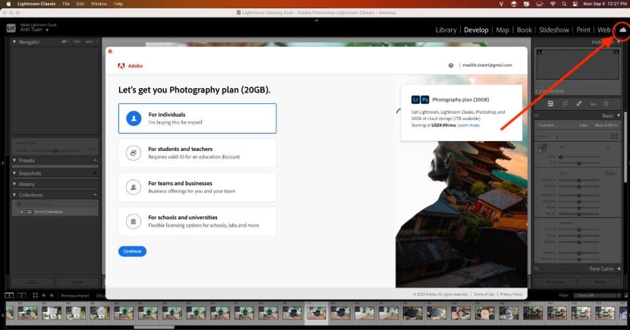Image resolution: width=630 pixels, height=330 pixels.
Task: Click the blue Continue button
Action: click(132, 251)
